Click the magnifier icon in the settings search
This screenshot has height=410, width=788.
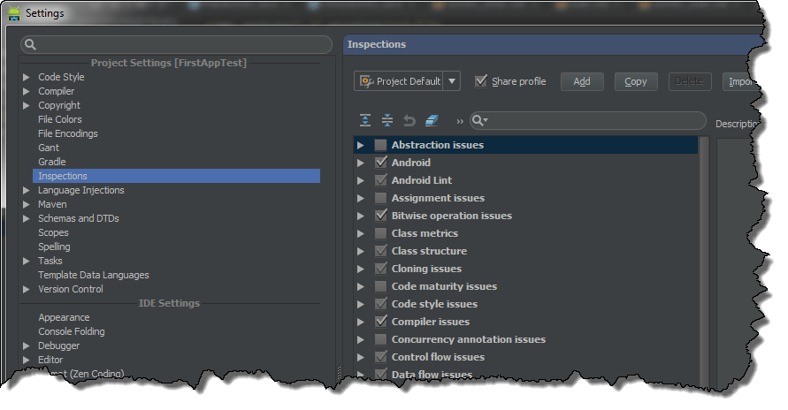click(30, 45)
